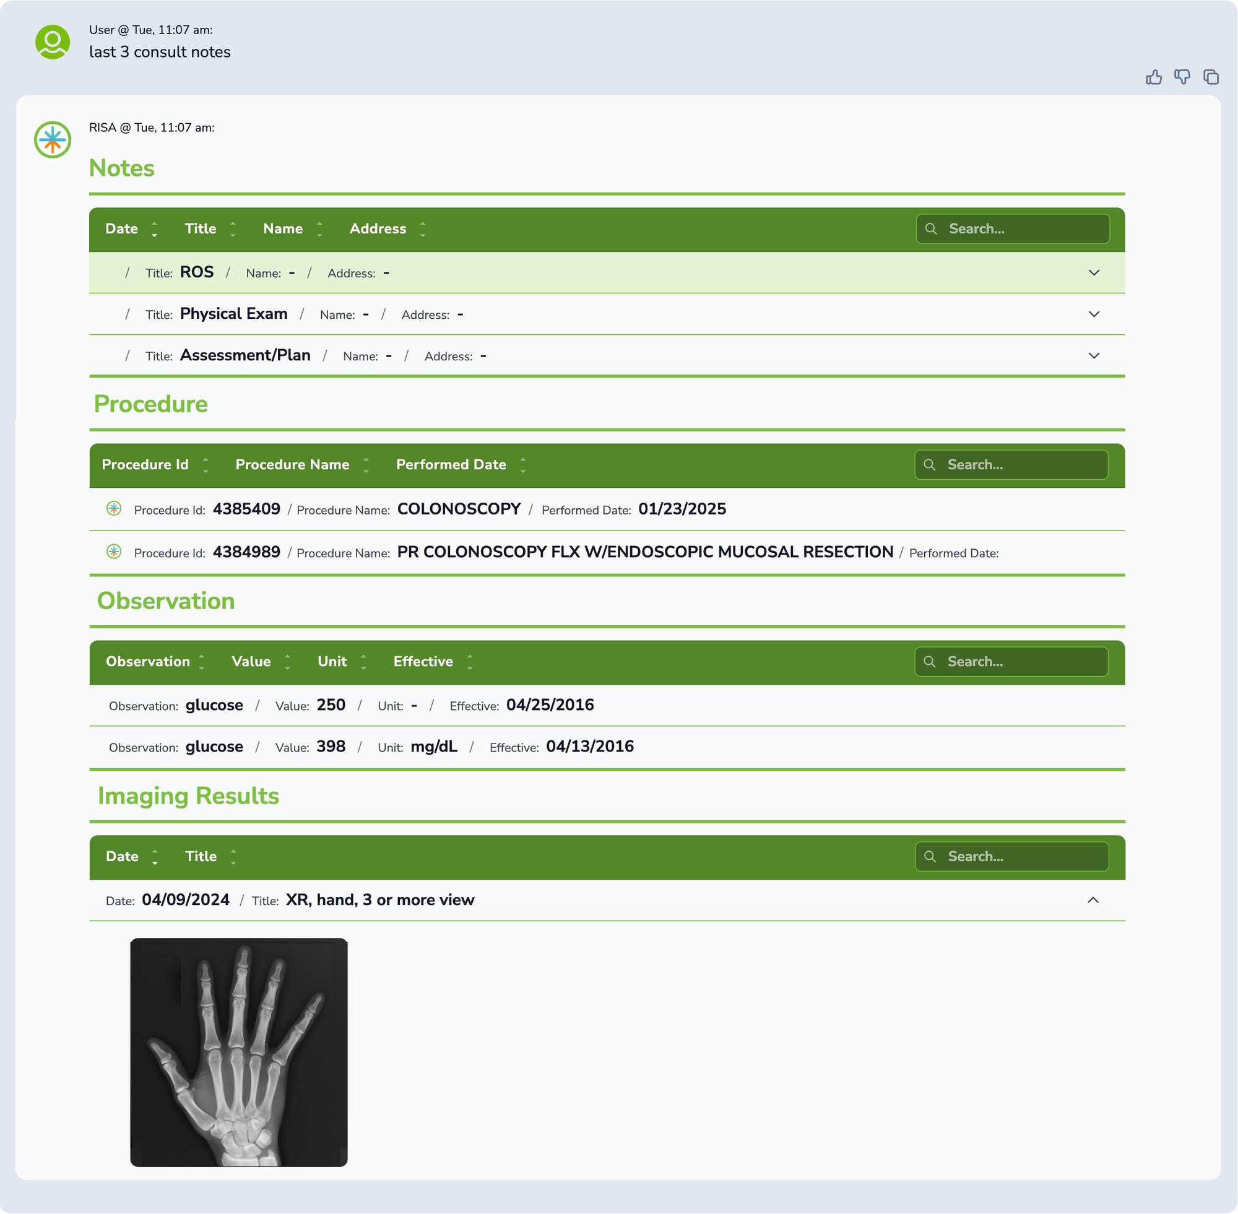This screenshot has height=1214, width=1238.
Task: Open the hand X-ray thumbnail
Action: click(238, 1052)
